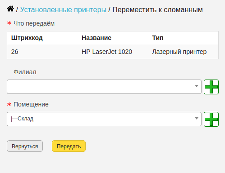225x173 pixels.
Task: Click the Штрихкод column header
Action: click(27, 38)
